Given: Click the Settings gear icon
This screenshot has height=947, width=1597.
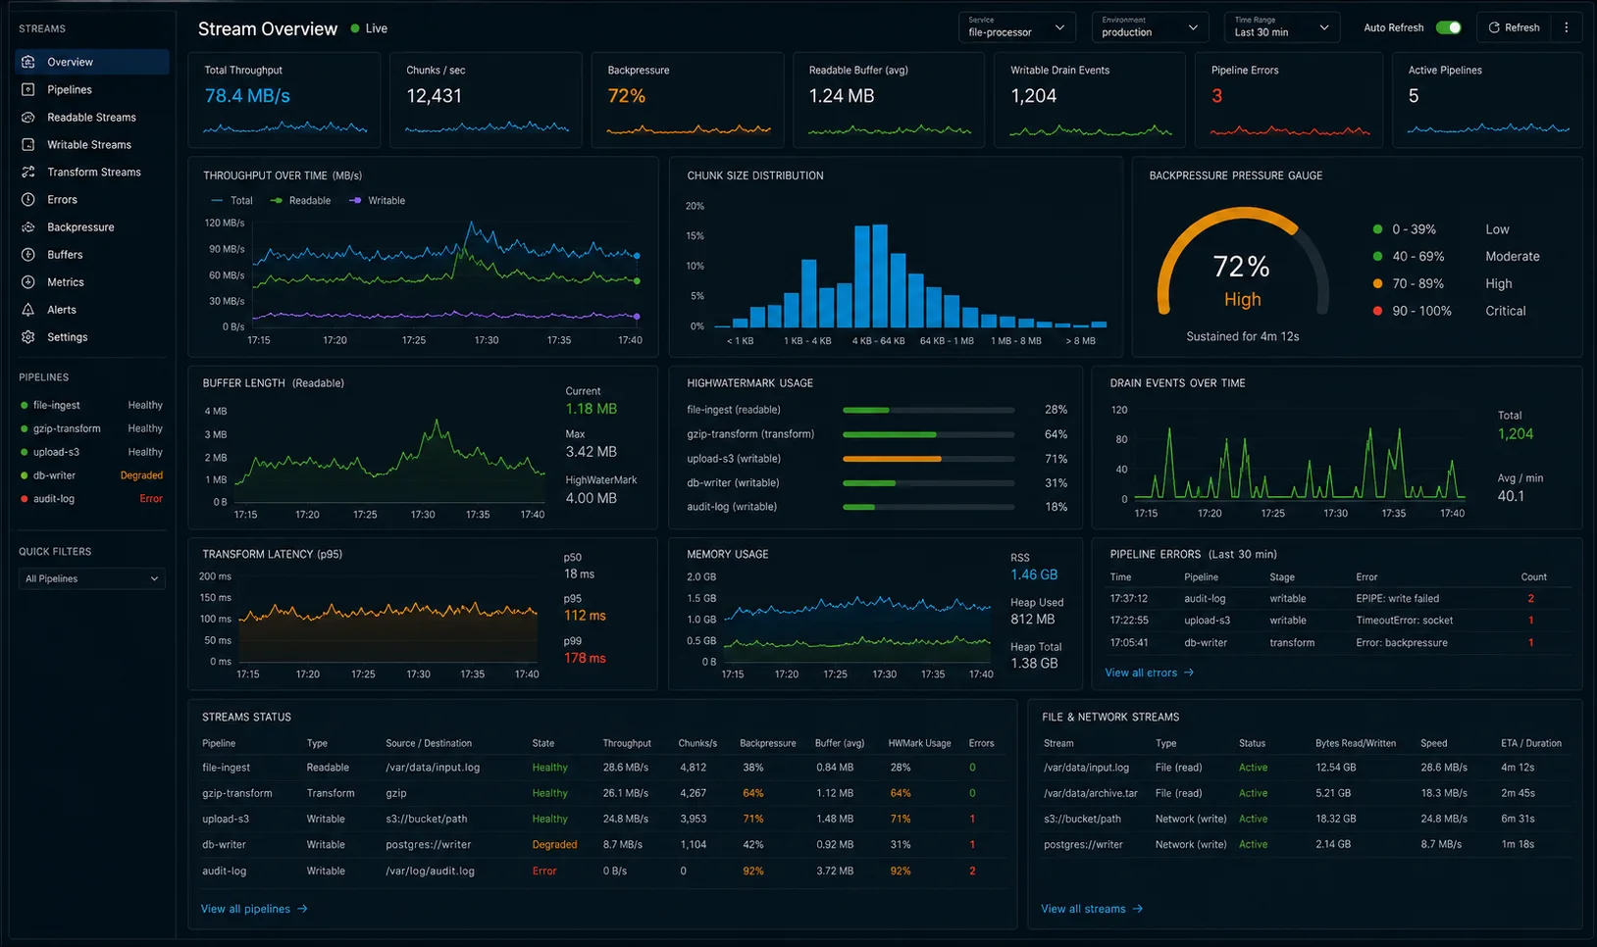Looking at the screenshot, I should click(28, 336).
